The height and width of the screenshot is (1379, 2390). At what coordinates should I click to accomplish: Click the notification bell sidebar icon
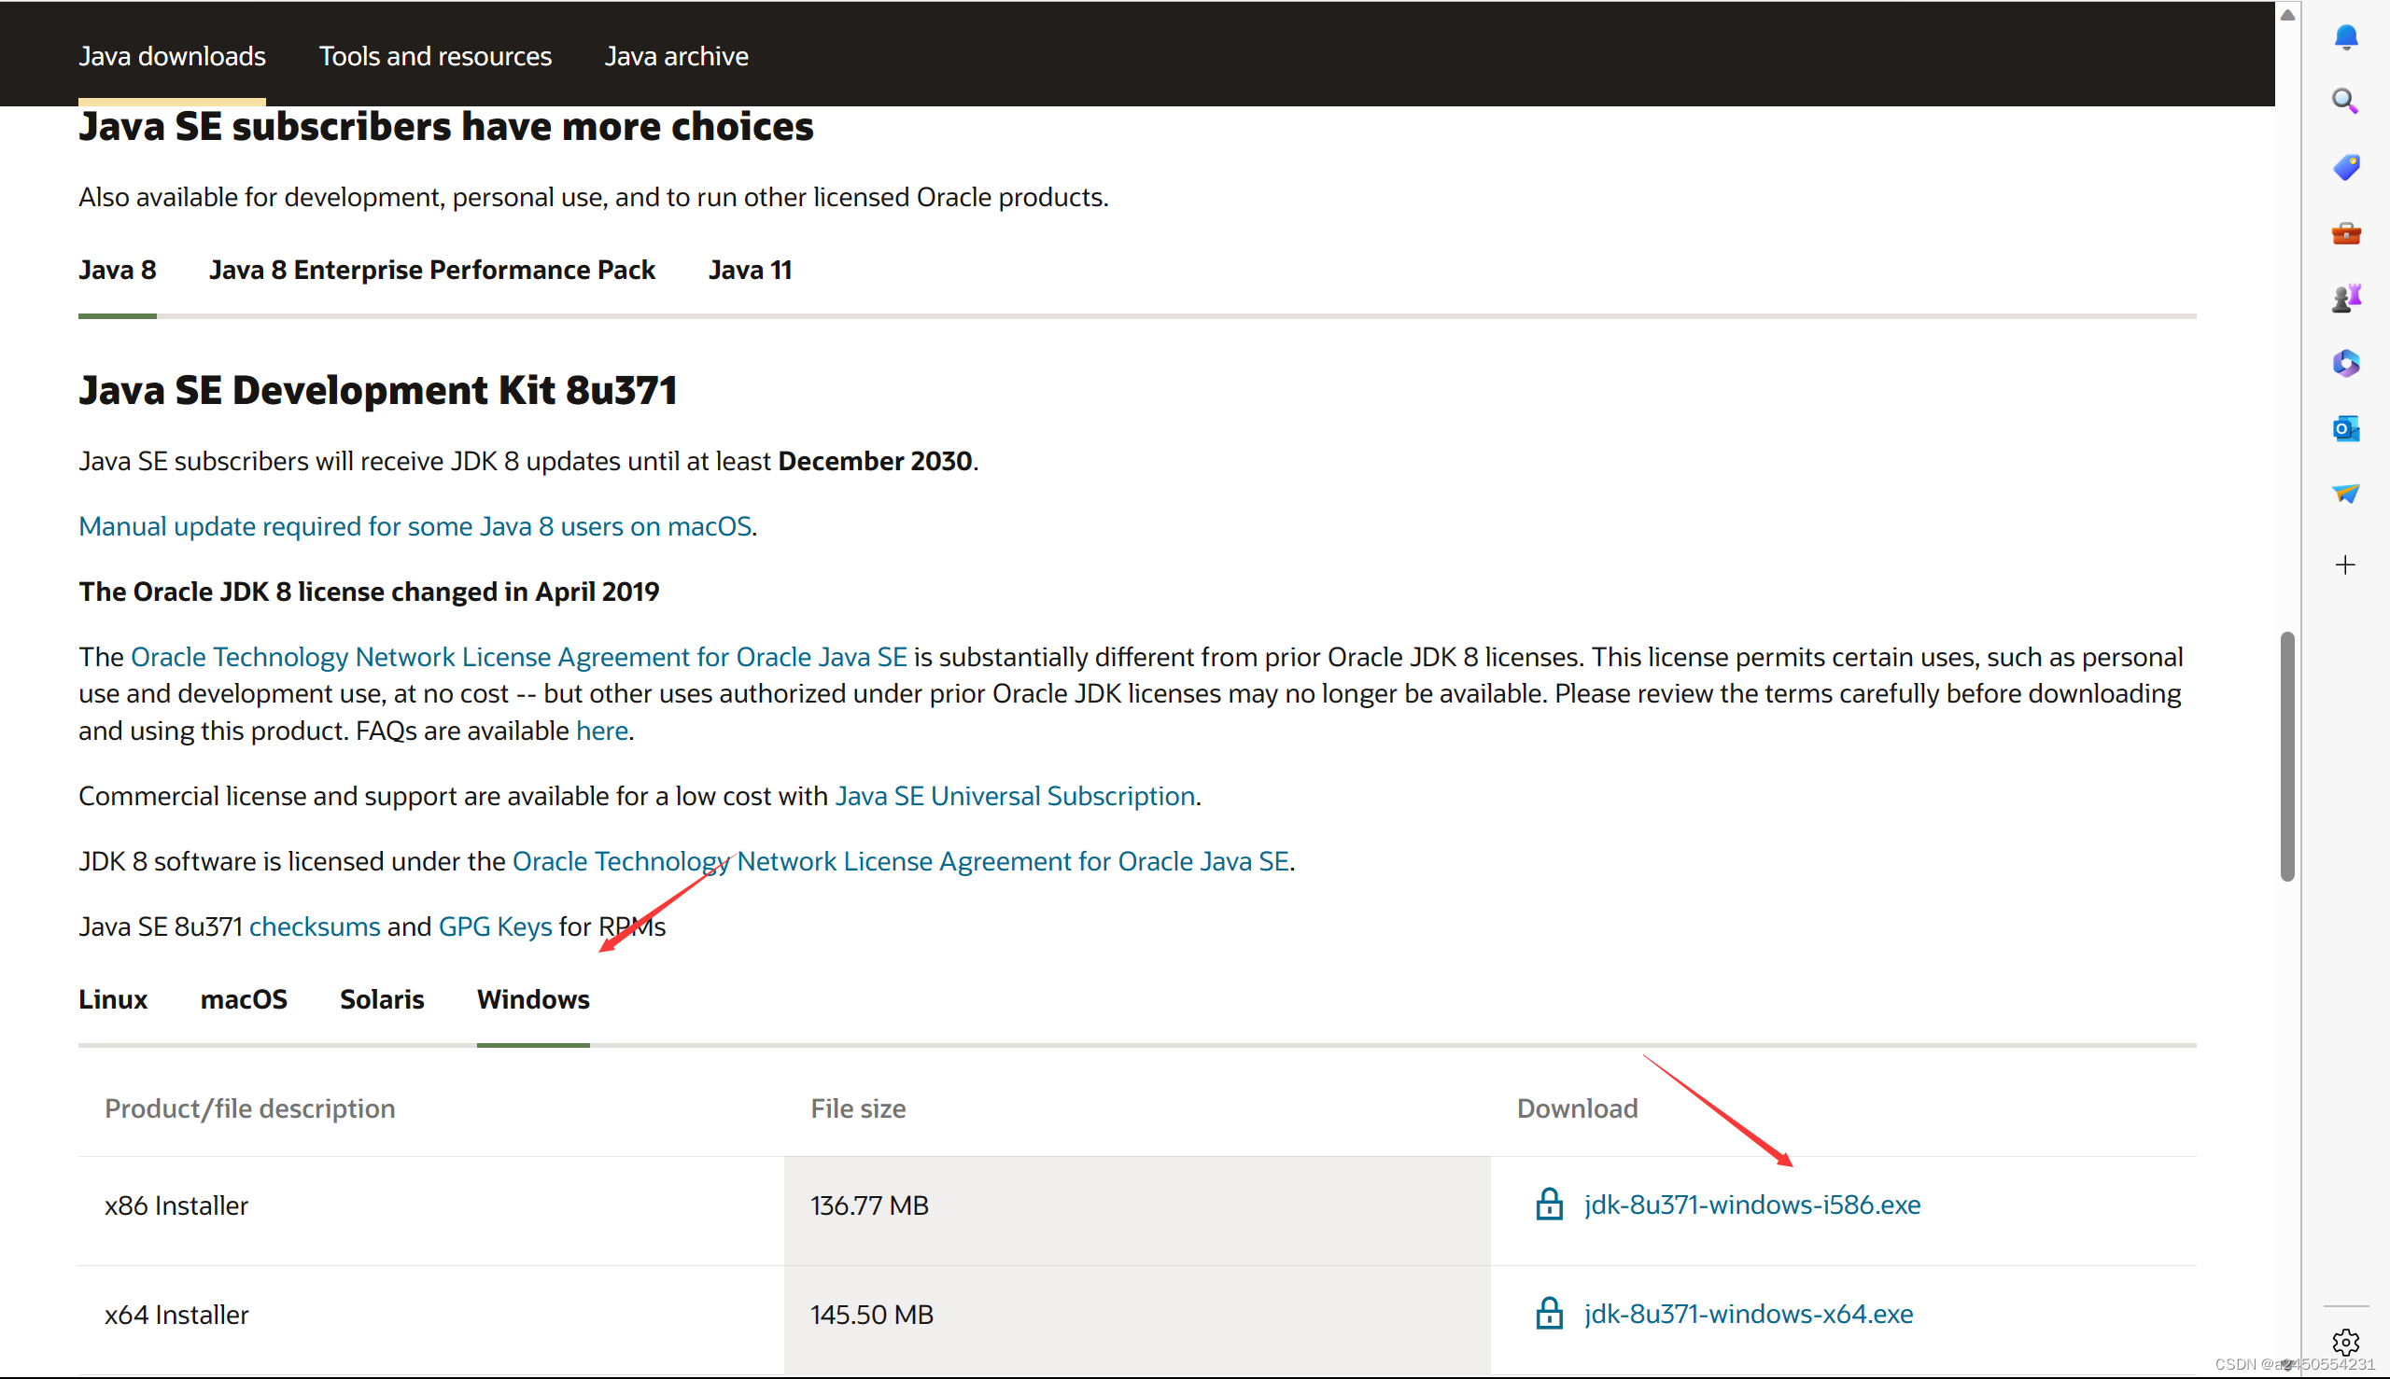click(2345, 36)
